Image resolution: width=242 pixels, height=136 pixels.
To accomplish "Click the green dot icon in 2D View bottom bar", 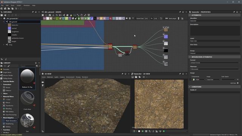I will [164, 131].
